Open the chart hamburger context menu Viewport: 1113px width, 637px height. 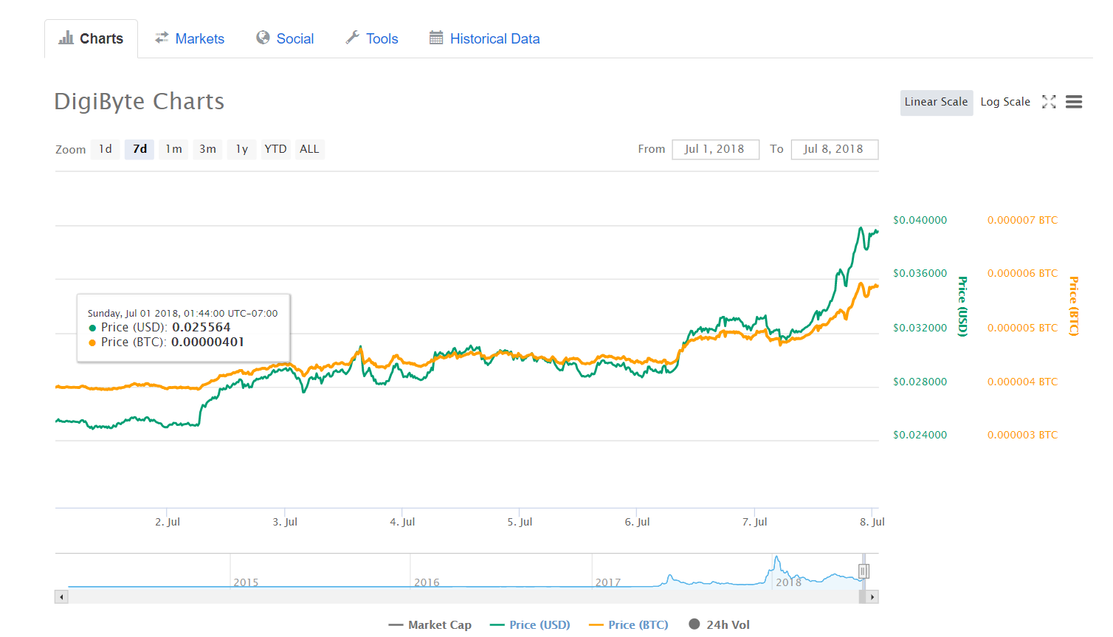pyautogui.click(x=1074, y=102)
